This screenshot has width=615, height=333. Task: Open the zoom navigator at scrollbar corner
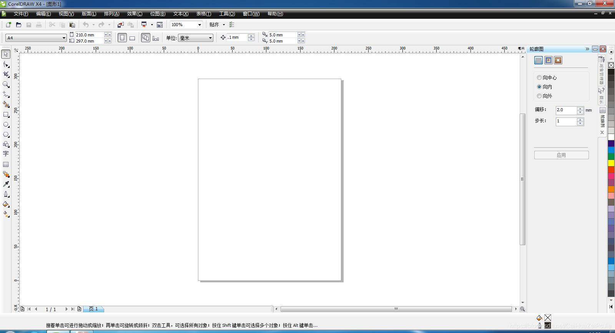click(x=522, y=309)
